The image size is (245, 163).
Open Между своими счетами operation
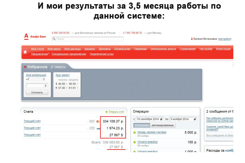pyautogui.click(x=152, y=132)
